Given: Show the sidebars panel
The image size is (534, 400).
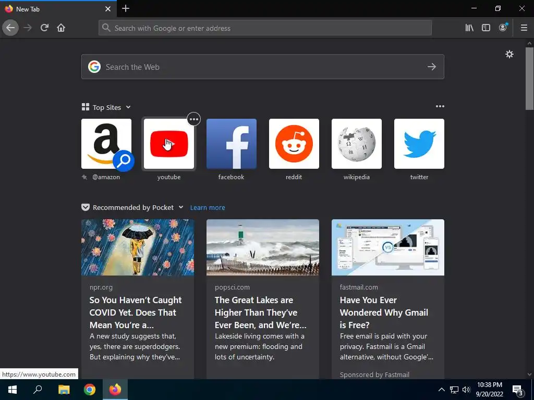Looking at the screenshot, I should [x=486, y=28].
